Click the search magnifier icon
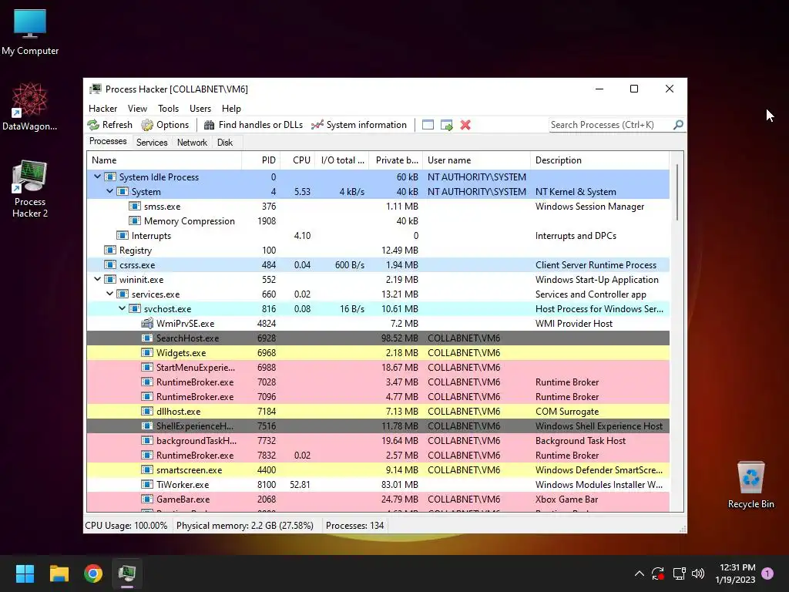This screenshot has height=592, width=789. (x=678, y=124)
